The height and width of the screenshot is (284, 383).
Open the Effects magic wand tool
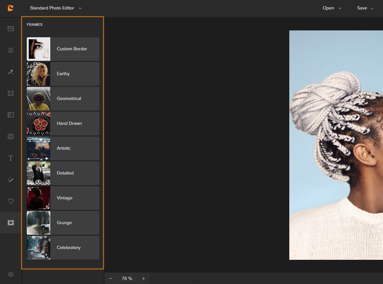[11, 72]
